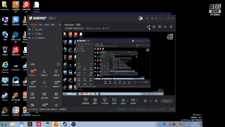Add 多媒体 multimedia source
The image size is (225, 127).
click(114, 101)
